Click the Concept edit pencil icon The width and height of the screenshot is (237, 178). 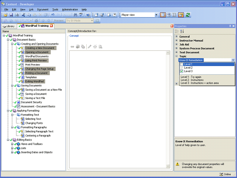(x=90, y=47)
